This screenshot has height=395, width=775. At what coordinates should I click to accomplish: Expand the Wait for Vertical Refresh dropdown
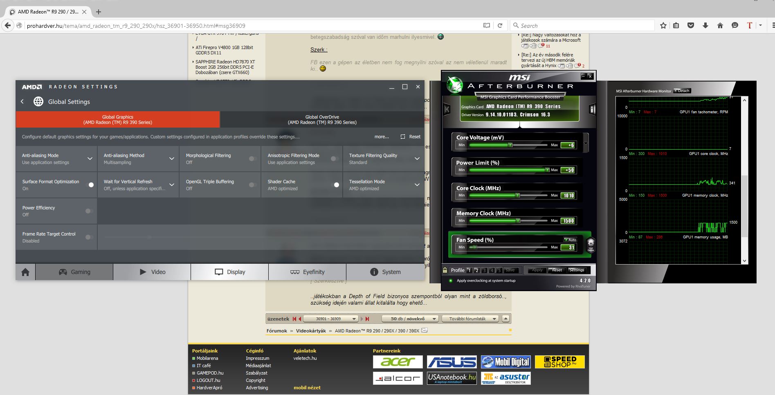coord(172,185)
